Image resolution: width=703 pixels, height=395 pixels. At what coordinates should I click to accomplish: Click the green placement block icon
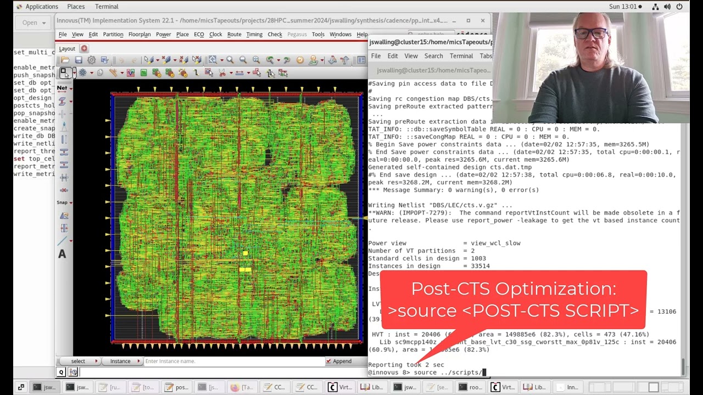[143, 72]
